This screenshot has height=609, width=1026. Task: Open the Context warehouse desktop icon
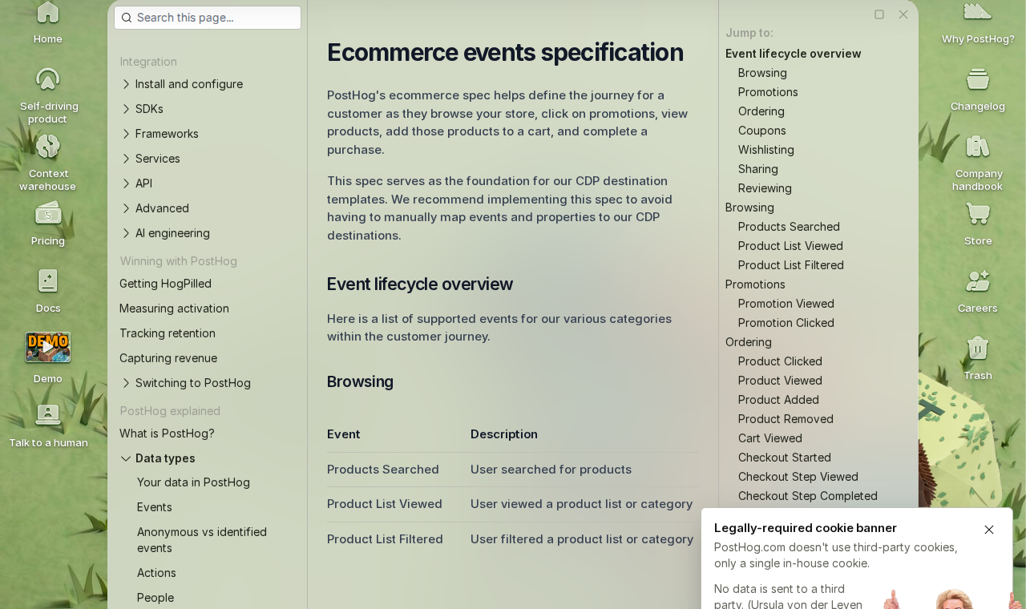click(48, 162)
